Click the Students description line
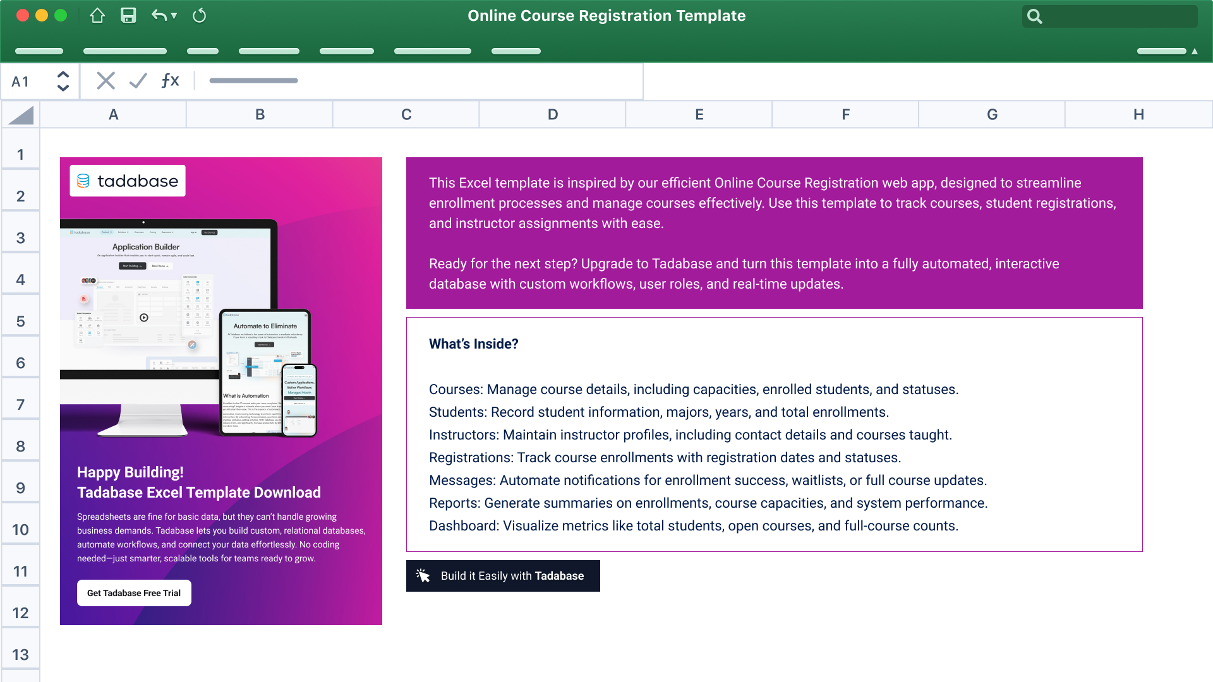The image size is (1213, 682). coord(659,412)
